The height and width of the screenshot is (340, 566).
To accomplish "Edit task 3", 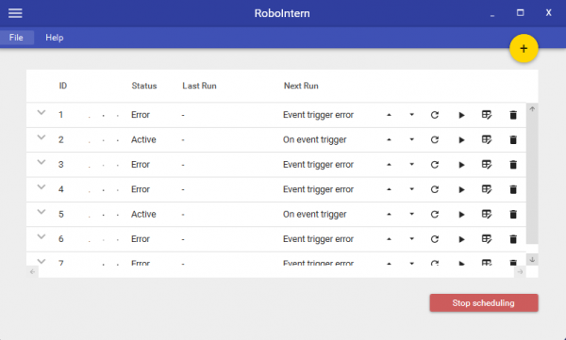I will click(487, 165).
